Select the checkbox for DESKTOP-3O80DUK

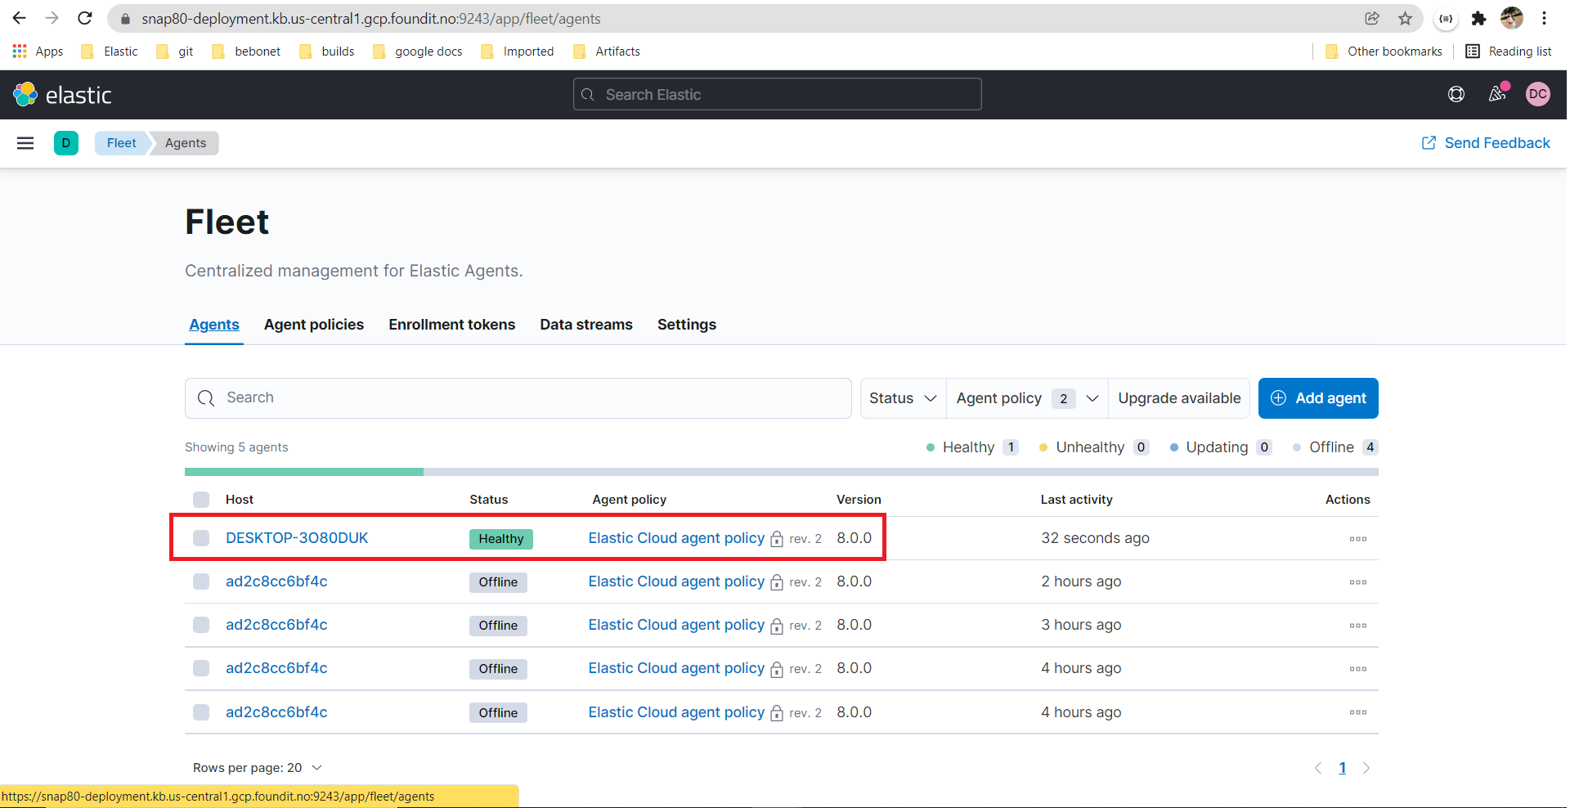(200, 538)
